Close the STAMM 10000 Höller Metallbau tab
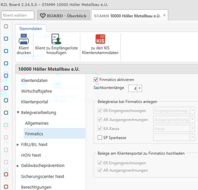198x190 pixels. point(164,15)
